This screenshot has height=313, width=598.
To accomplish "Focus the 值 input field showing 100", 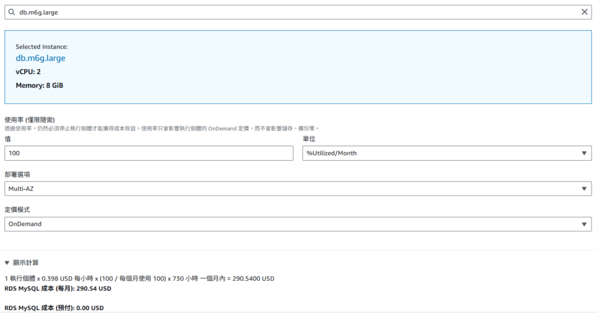I will 148,153.
